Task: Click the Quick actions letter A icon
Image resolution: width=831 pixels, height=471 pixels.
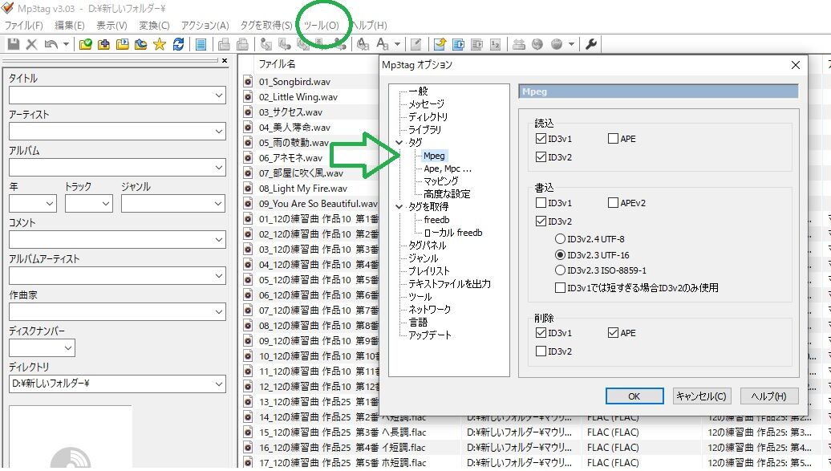Action: (382, 45)
